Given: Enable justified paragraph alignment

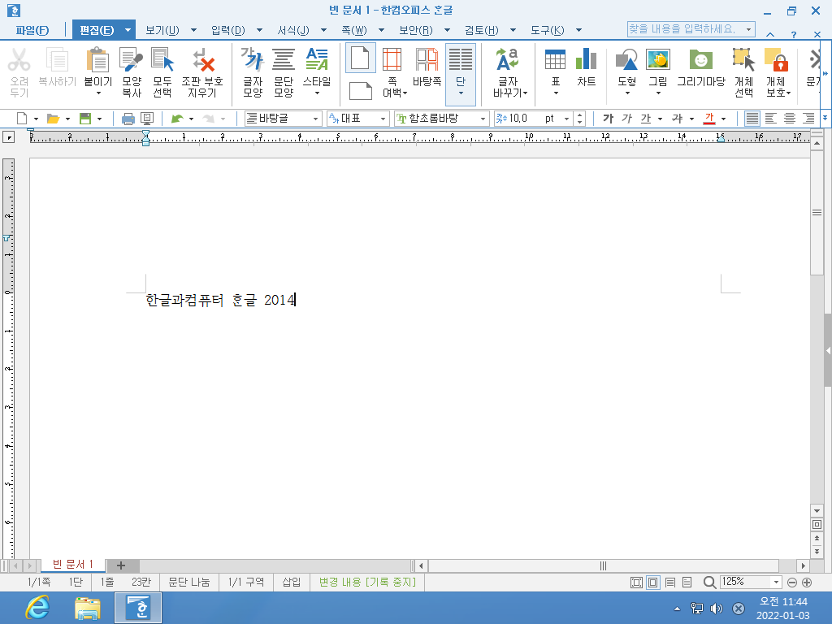Looking at the screenshot, I should point(752,119).
